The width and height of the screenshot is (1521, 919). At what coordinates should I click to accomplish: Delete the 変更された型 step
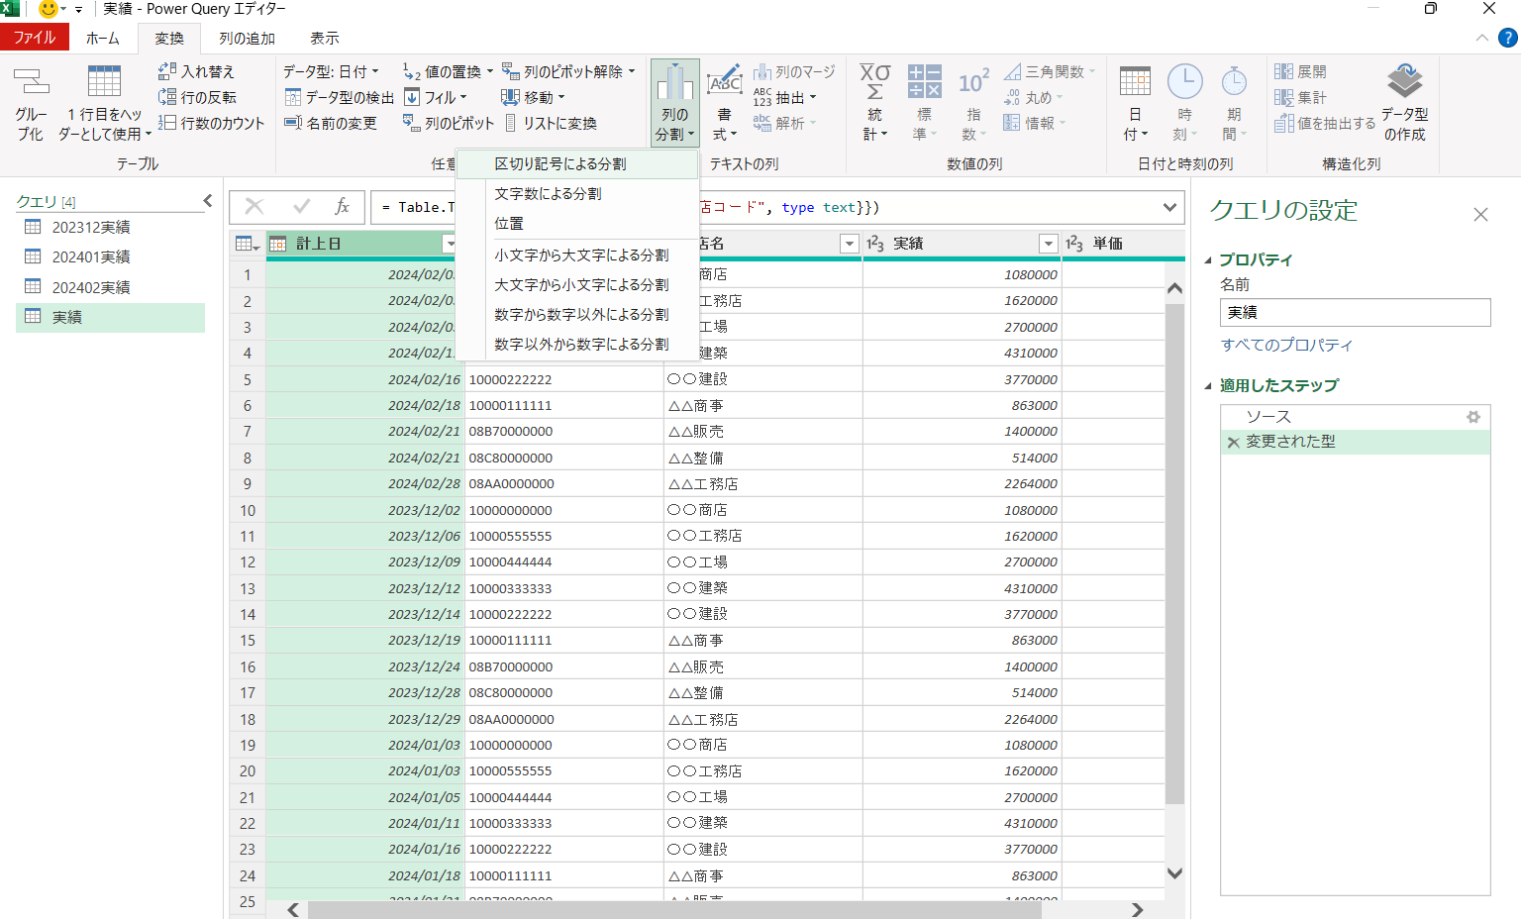[x=1233, y=443]
